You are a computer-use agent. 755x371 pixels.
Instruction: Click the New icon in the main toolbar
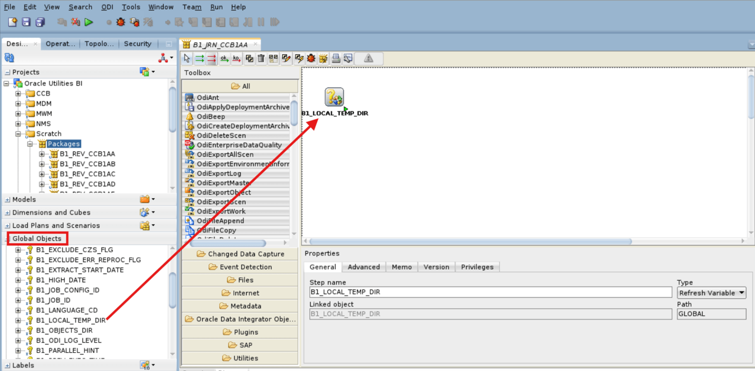pos(12,22)
